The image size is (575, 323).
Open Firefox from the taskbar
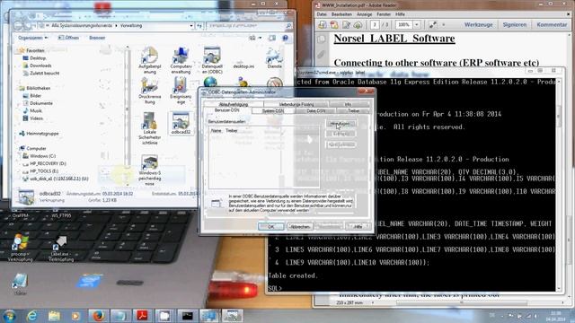pyautogui.click(x=98, y=316)
